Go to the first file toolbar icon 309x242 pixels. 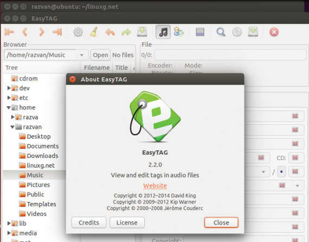(x=9, y=32)
